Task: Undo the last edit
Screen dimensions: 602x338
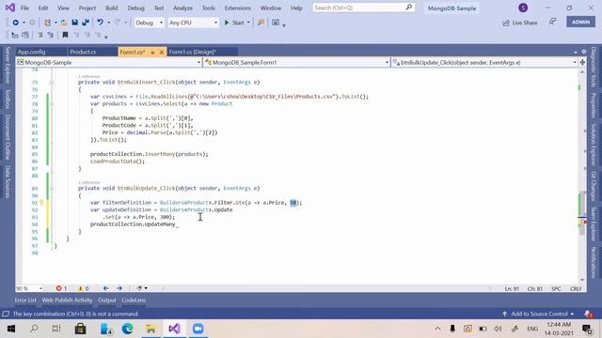Action: (x=101, y=23)
